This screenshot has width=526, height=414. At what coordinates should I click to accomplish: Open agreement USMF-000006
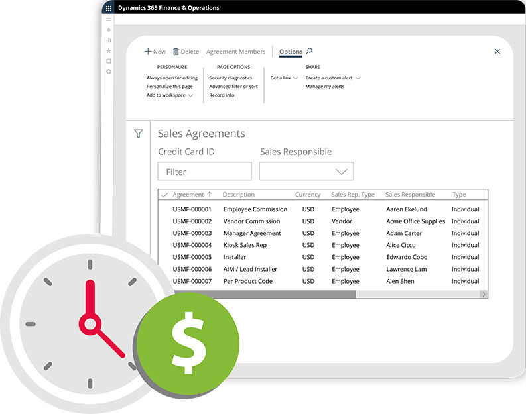click(192, 270)
